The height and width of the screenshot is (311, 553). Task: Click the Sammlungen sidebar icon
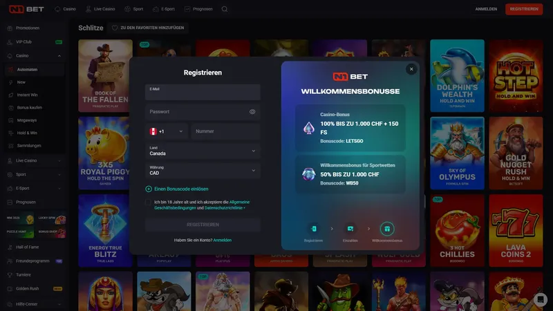click(11, 146)
